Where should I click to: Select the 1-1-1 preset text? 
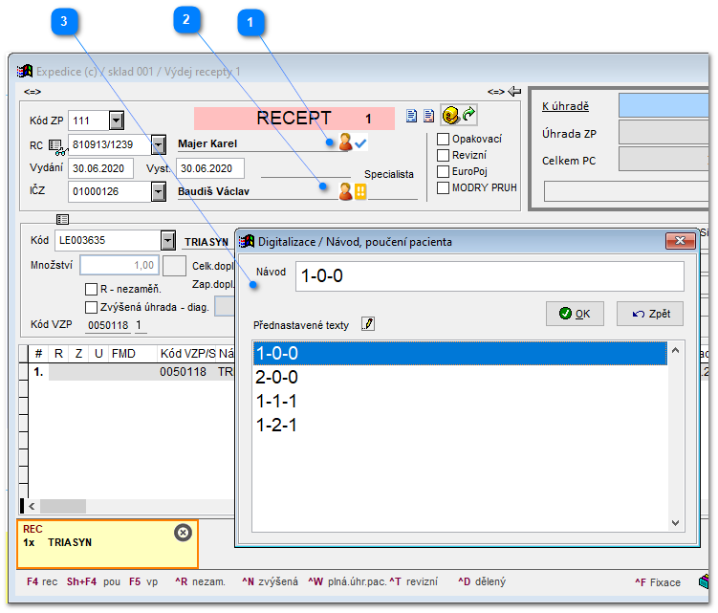277,401
